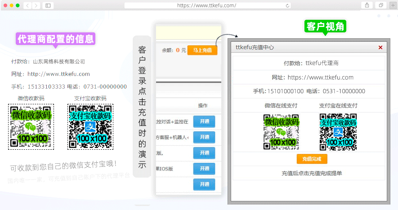The height and width of the screenshot is (210, 398).
Task: Click the https://www.ttkefu.com/ address bar
Action: click(x=207, y=5)
